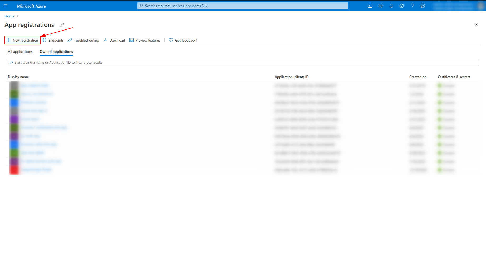Open the Directories and subscriptions filter icon
The width and height of the screenshot is (486, 258).
[x=381, y=6]
